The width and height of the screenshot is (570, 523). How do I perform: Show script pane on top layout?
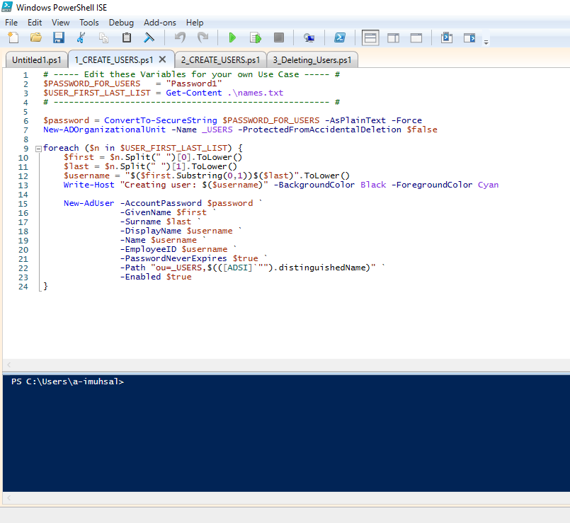[370, 38]
